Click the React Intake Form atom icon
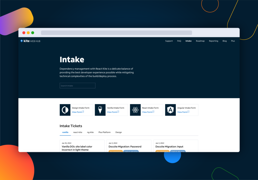The width and height of the screenshot is (258, 180). (x=135, y=110)
